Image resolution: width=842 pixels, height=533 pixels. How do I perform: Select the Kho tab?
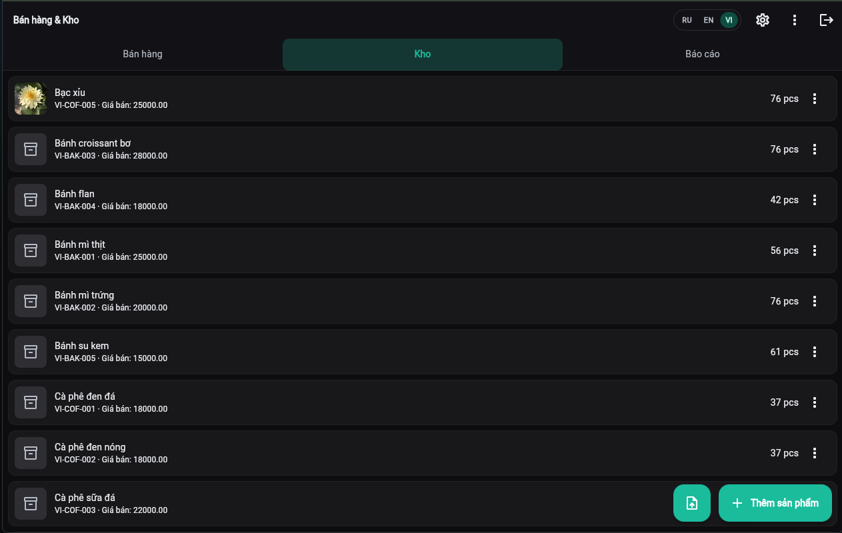[423, 54]
